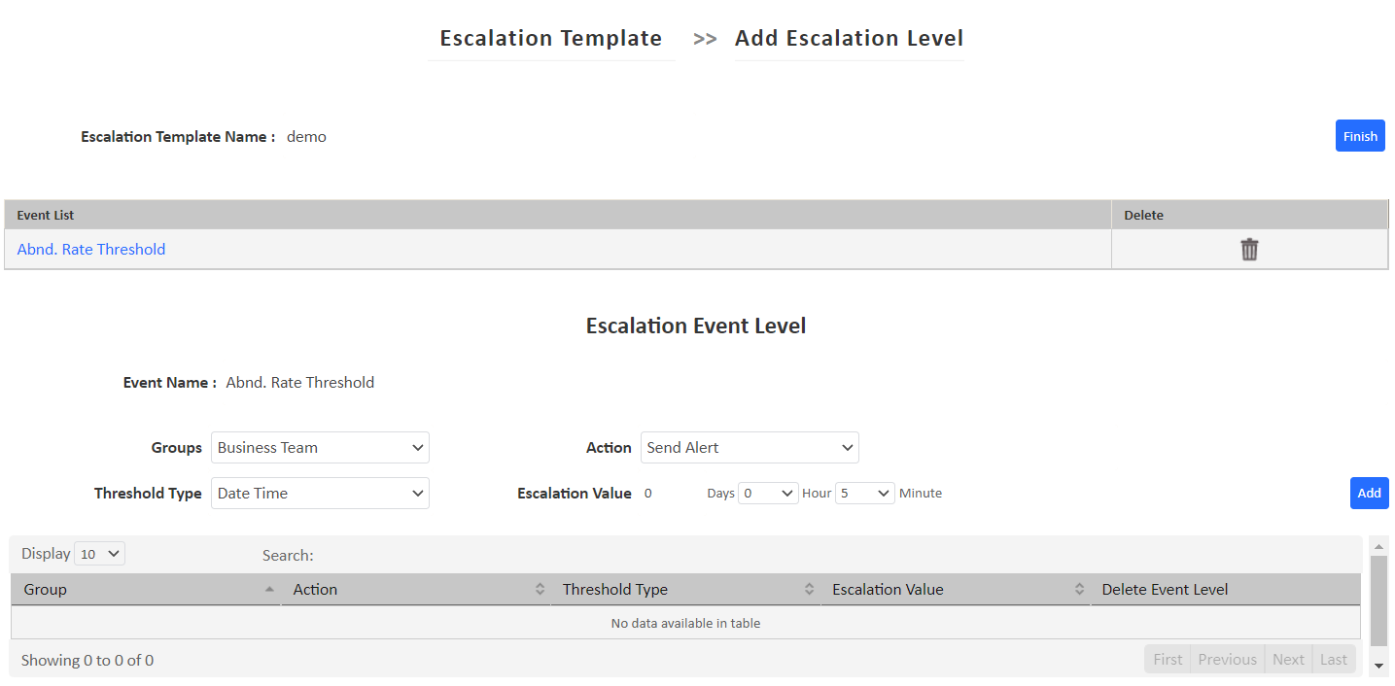Click the Finish button
Viewport: 1395px width, 686px height.
1359,135
